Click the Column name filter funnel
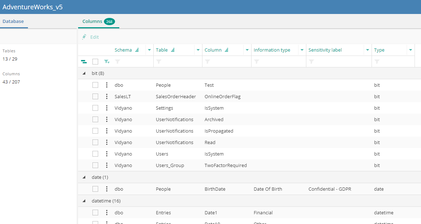 [207, 62]
